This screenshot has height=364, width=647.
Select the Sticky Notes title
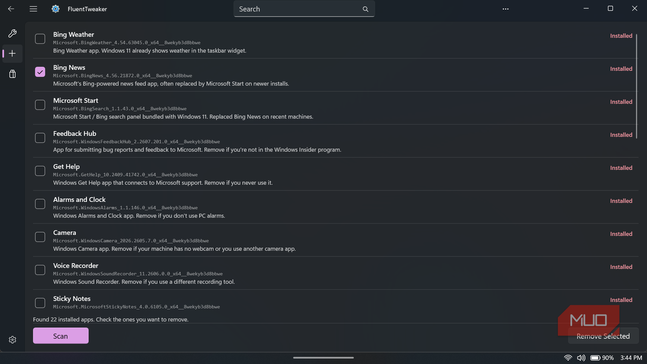click(72, 298)
